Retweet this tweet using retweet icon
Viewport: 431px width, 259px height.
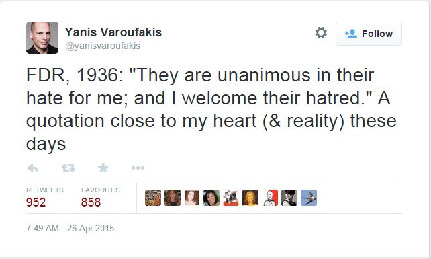[x=68, y=168]
